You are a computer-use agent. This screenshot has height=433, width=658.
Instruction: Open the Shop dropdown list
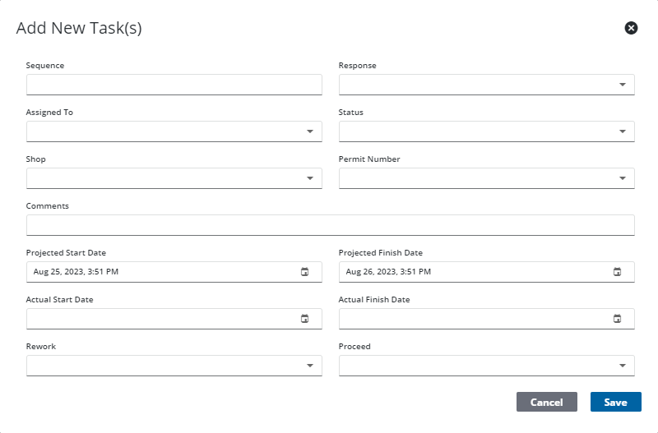tap(309, 178)
